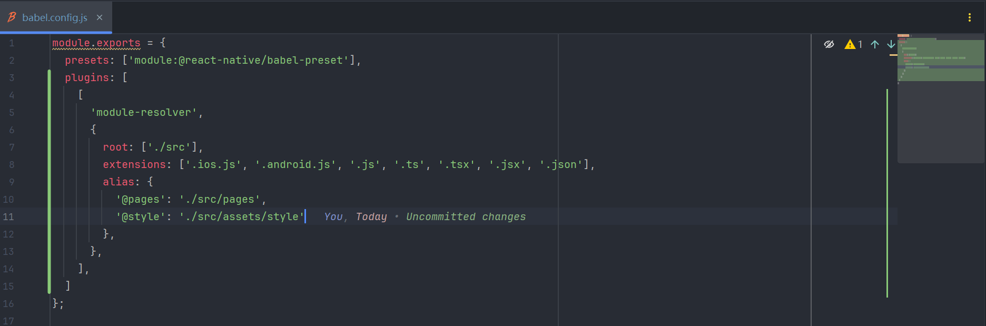Click the 'root' key on line 7
The height and width of the screenshot is (326, 986).
point(115,147)
